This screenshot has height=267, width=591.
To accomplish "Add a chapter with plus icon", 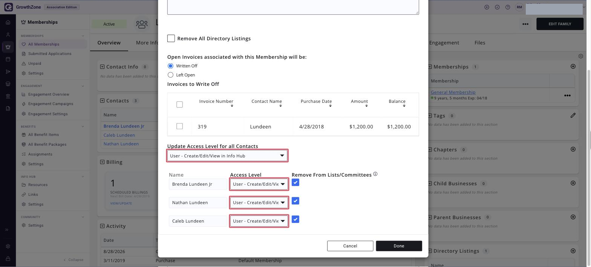I will point(573,149).
